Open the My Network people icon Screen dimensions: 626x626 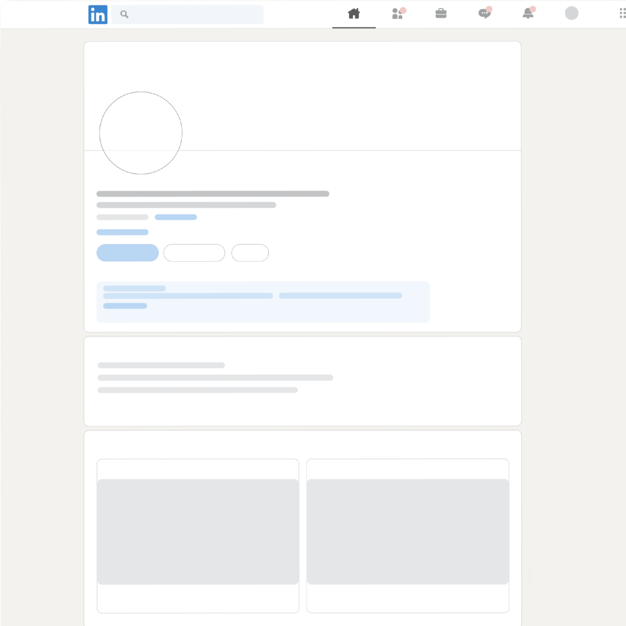tap(397, 14)
